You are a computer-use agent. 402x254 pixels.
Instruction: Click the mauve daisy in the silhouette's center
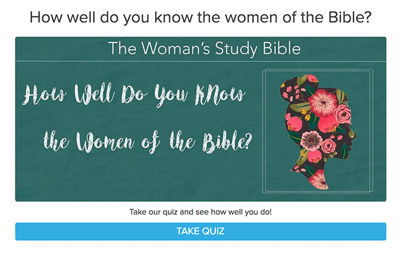(311, 140)
